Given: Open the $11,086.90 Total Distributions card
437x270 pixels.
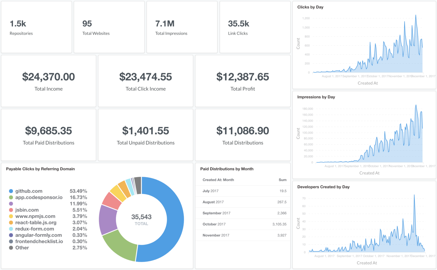Looking at the screenshot, I should coord(243,135).
